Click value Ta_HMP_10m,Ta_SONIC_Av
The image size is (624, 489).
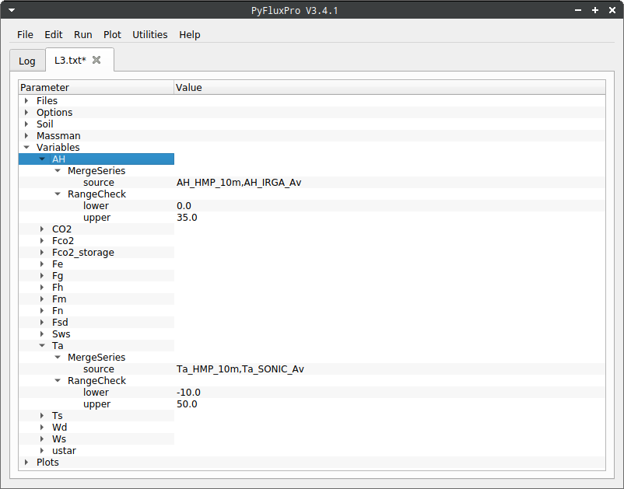click(240, 369)
